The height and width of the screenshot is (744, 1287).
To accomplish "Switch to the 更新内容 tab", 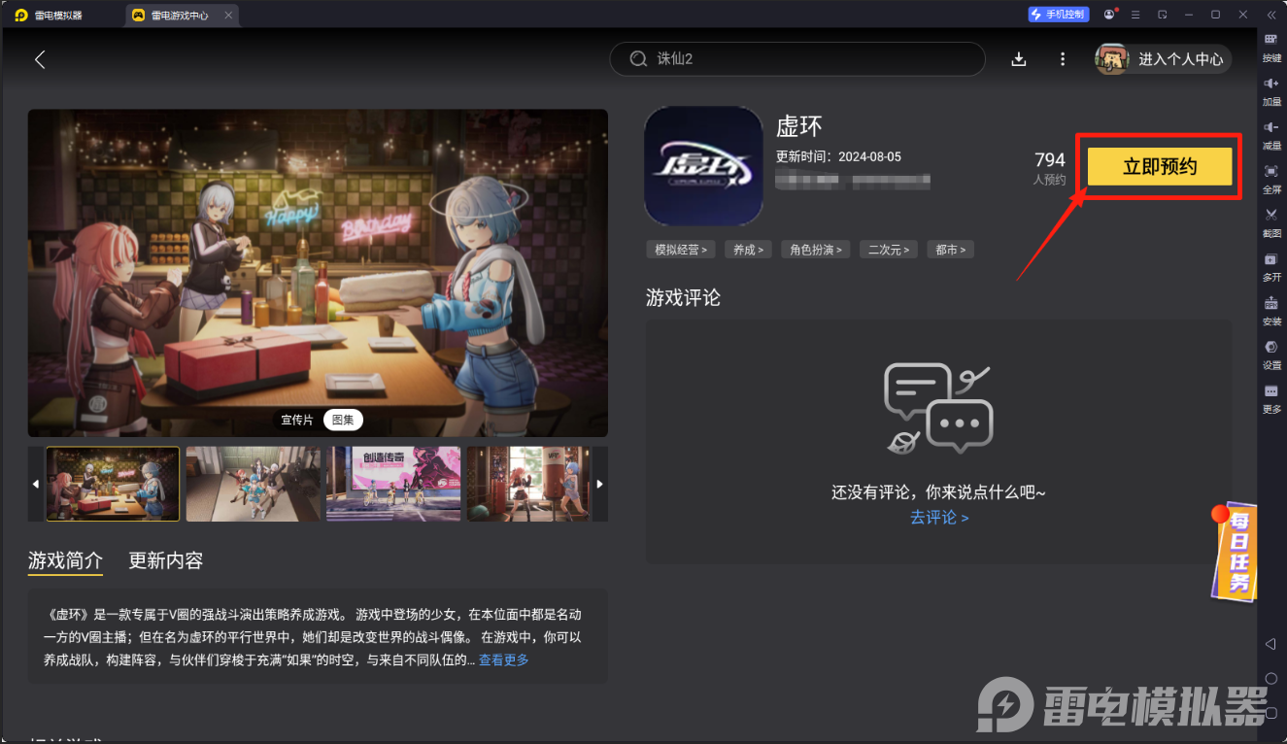I will coord(164,560).
